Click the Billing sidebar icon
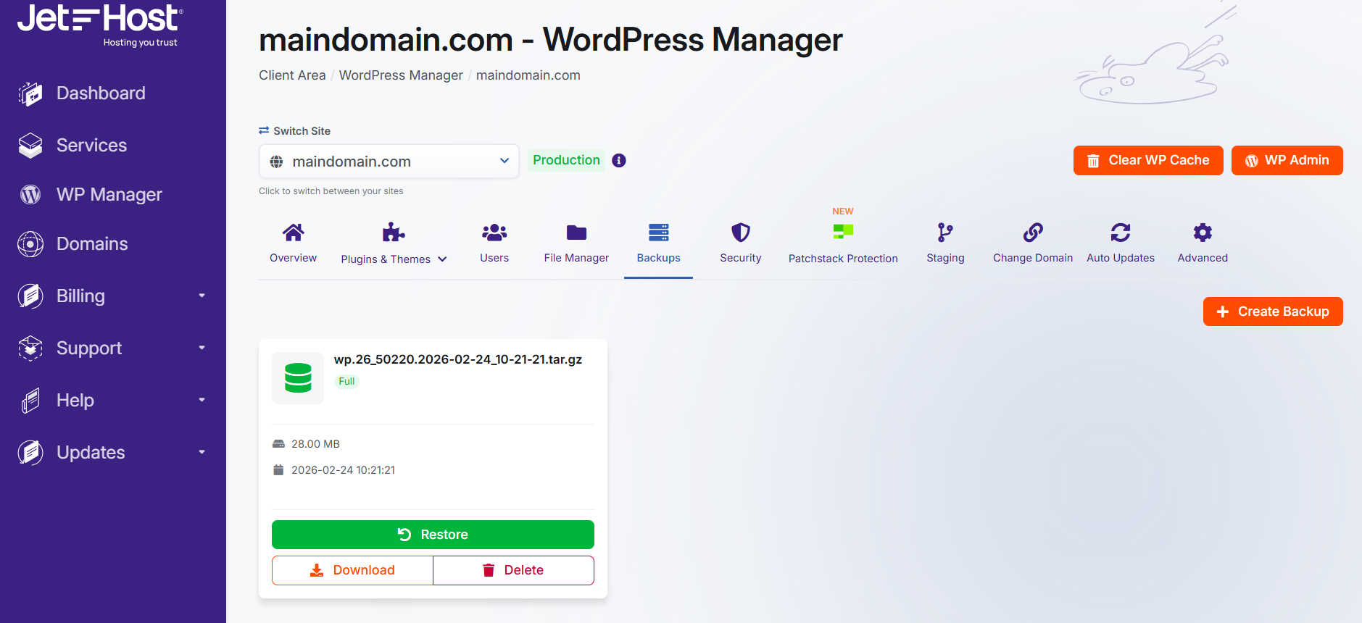Screen dimensions: 1362x623 tap(30, 296)
